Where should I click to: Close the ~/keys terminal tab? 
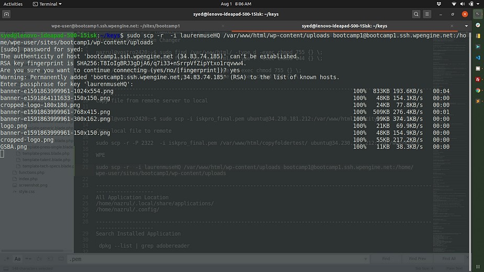coord(453,26)
